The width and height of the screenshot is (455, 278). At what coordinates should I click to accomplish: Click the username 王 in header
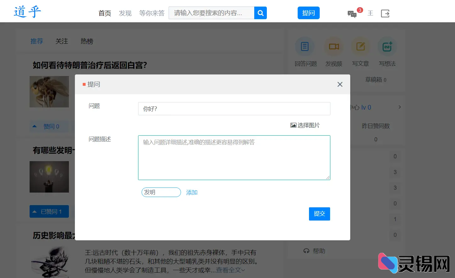coord(370,13)
